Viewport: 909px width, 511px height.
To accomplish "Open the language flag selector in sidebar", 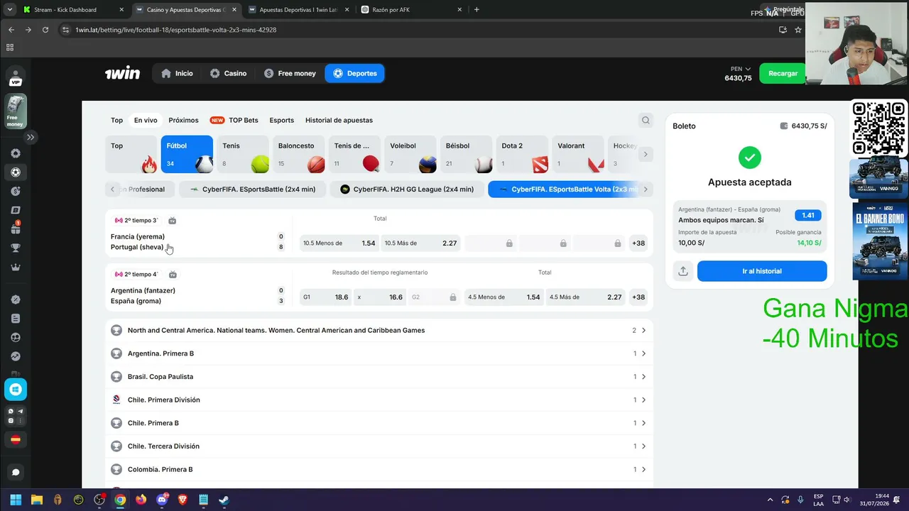I will (x=16, y=440).
